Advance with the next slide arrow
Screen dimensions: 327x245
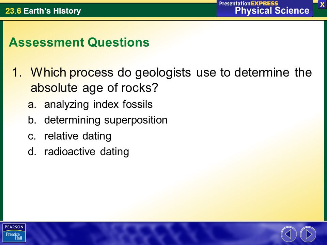[x=308, y=234]
